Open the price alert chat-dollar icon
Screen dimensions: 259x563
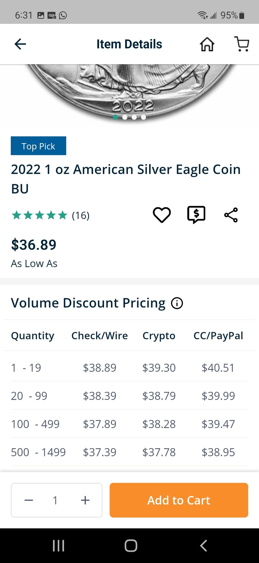196,215
